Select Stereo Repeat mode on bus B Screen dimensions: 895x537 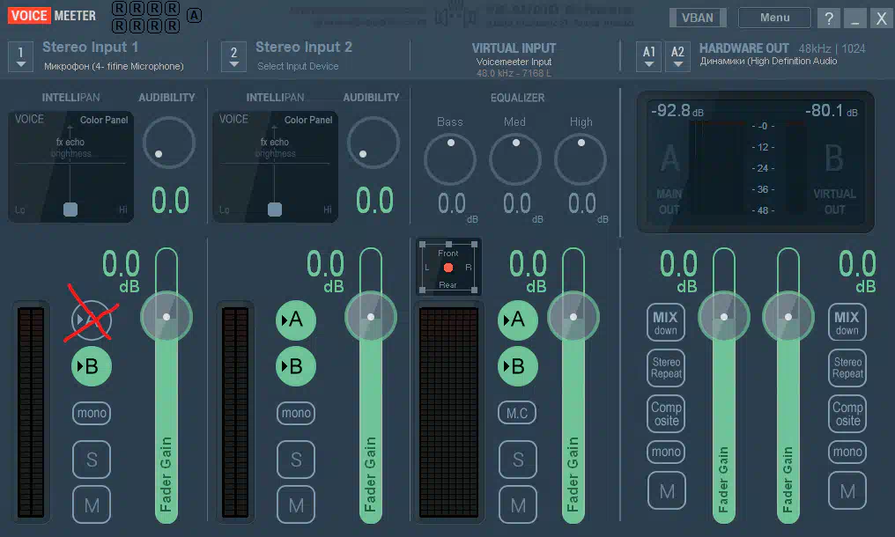coord(847,368)
